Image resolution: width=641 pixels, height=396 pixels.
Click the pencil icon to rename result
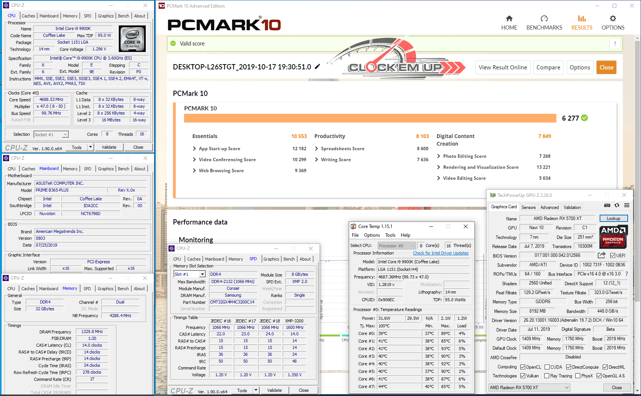tap(318, 67)
